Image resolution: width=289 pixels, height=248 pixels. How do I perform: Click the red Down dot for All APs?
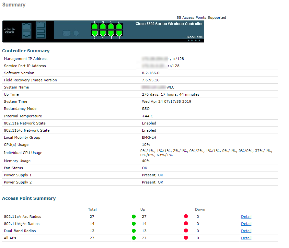[x=186, y=238]
